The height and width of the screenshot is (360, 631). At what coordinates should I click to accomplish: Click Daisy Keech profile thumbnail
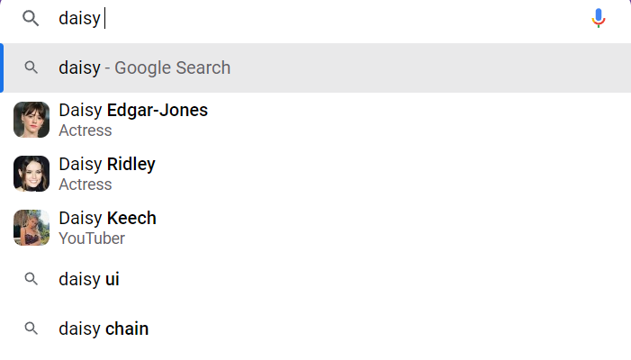32,228
